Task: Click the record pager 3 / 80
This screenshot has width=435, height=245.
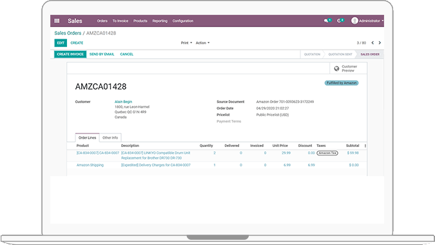Action: coord(361,43)
